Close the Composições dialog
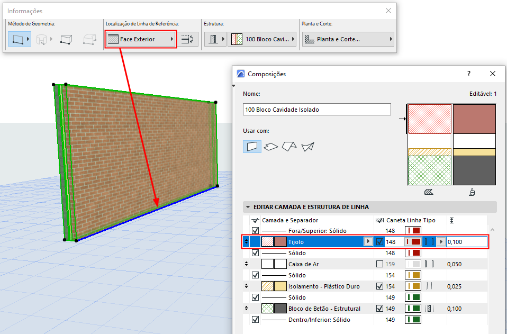 point(493,74)
